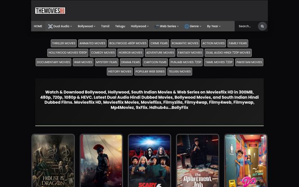Open the Scary movie poster

[x=149, y=161]
